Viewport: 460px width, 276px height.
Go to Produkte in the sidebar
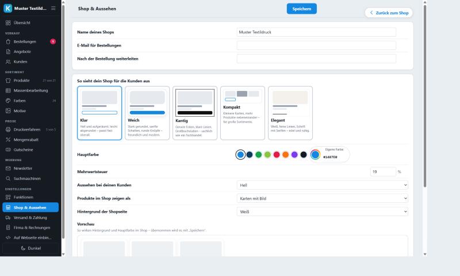tap(30, 80)
